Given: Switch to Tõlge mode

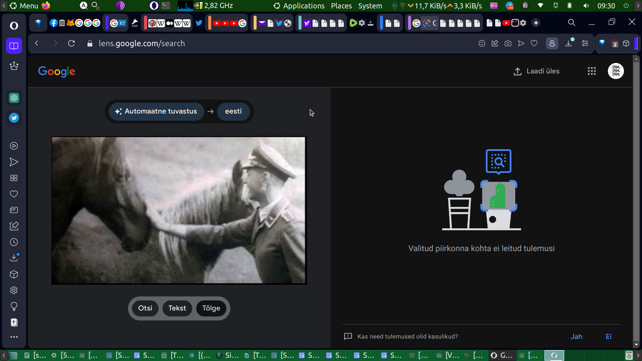Looking at the screenshot, I should 211,308.
